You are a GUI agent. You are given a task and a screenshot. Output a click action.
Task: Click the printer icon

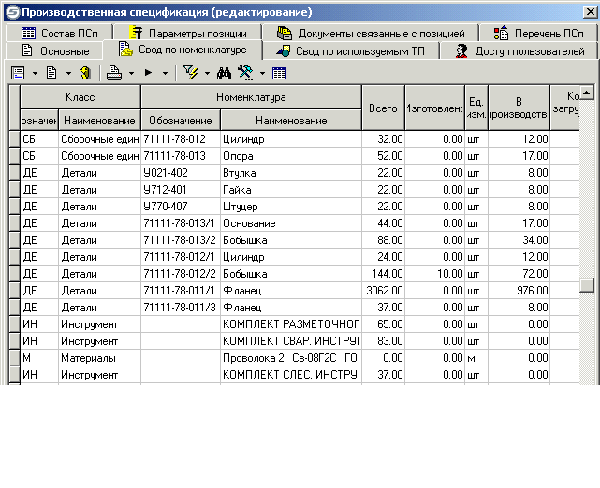(114, 72)
